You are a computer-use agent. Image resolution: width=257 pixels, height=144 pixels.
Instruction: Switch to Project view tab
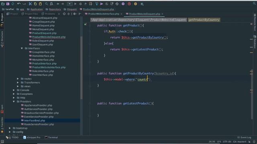click(12, 14)
